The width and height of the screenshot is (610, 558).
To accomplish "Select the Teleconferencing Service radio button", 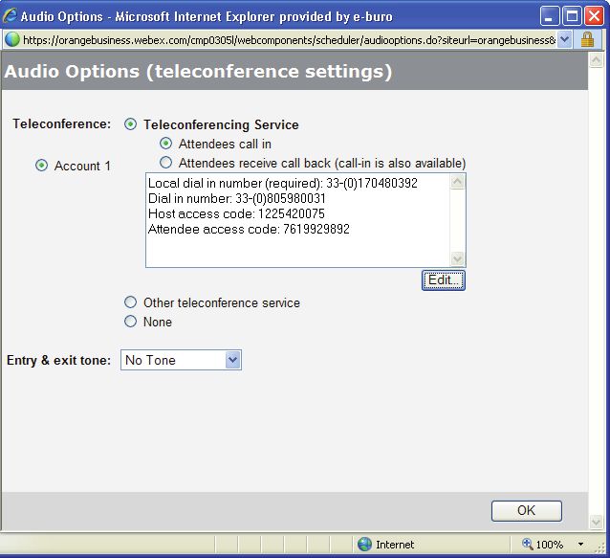I will click(x=130, y=124).
